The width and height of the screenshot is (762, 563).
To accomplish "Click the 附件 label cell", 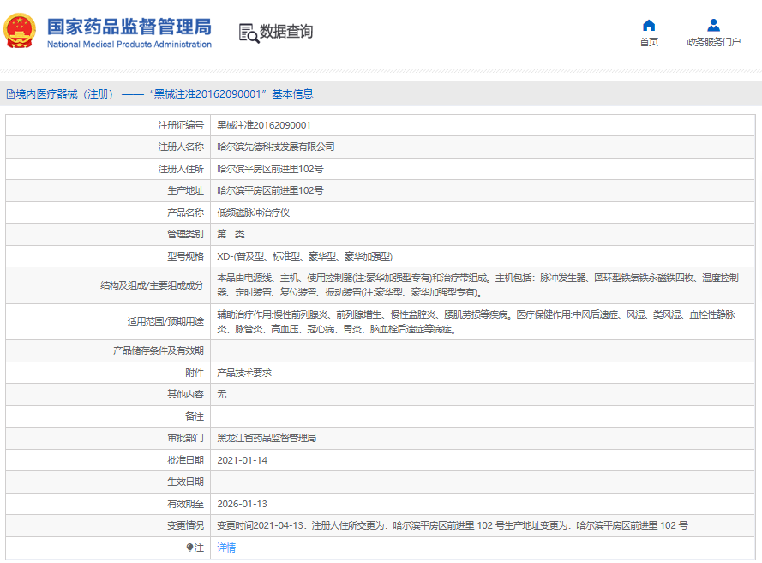I will [x=108, y=373].
